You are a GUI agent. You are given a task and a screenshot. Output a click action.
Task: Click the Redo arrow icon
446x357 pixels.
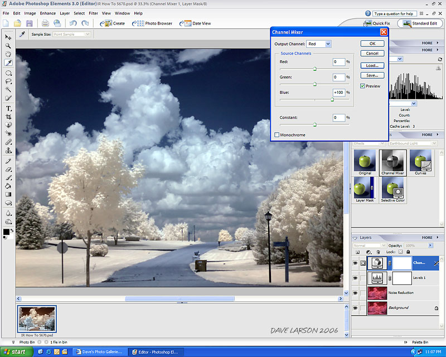click(x=85, y=23)
